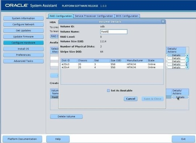
Task: Select the e20s4 disk row
Action: 112,67
